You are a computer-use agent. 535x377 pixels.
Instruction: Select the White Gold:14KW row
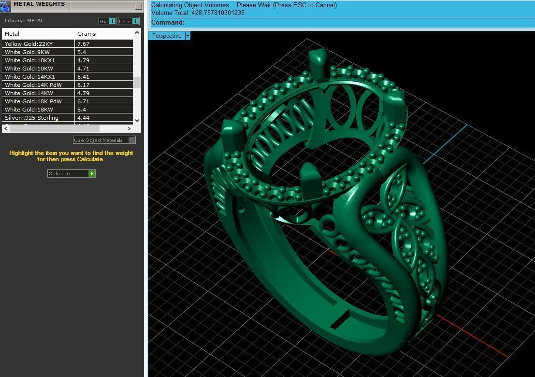coord(68,93)
